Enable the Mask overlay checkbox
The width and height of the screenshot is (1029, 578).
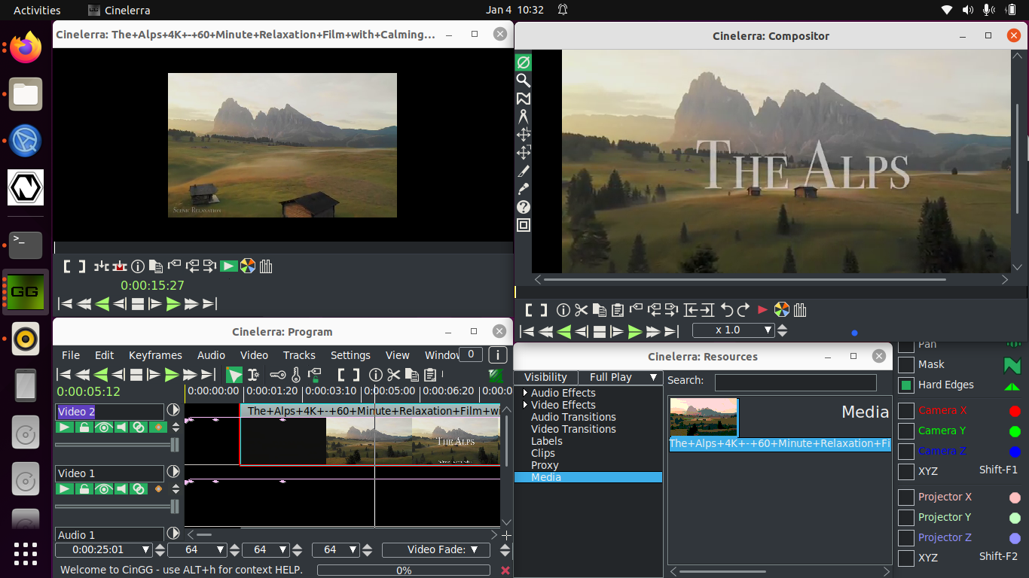pyautogui.click(x=906, y=365)
